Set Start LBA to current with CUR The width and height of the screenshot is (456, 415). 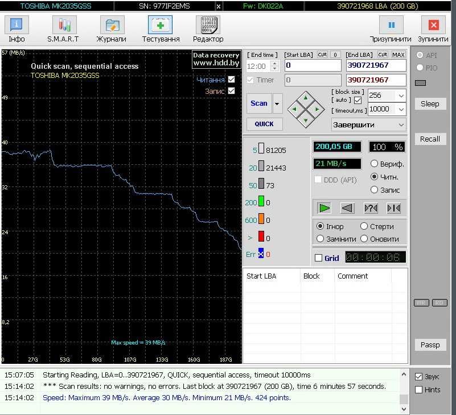[322, 55]
